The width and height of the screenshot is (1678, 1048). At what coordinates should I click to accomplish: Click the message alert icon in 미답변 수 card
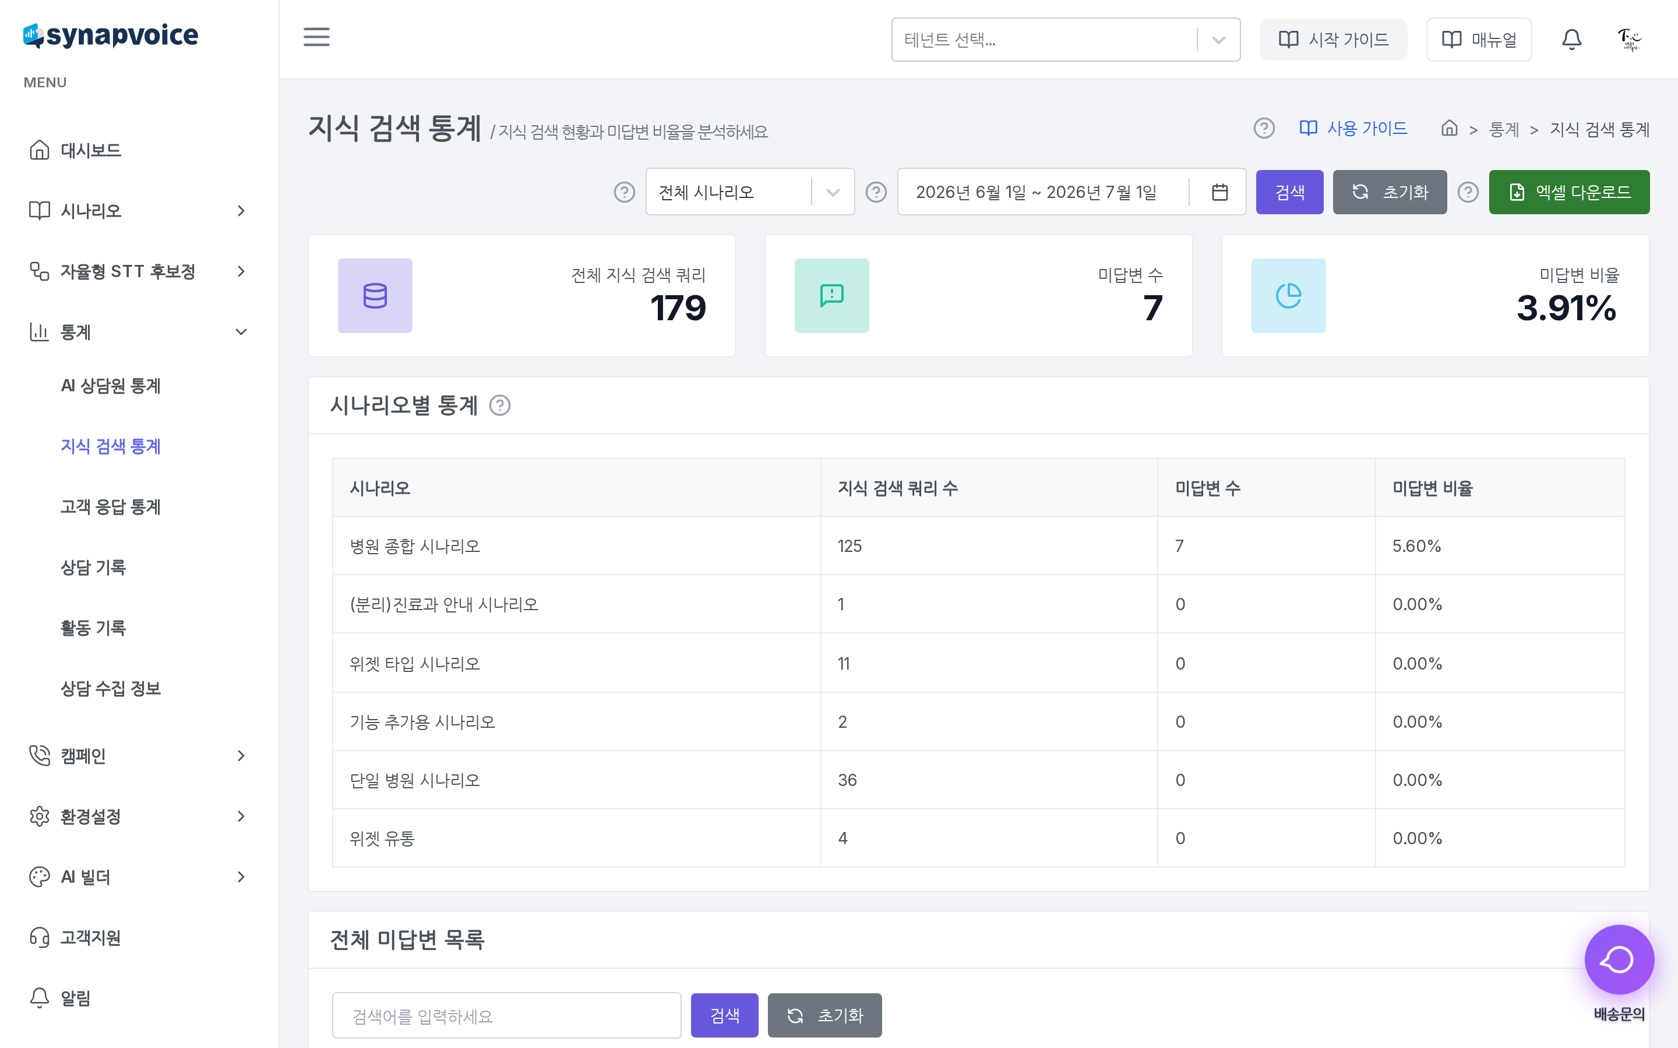point(831,296)
